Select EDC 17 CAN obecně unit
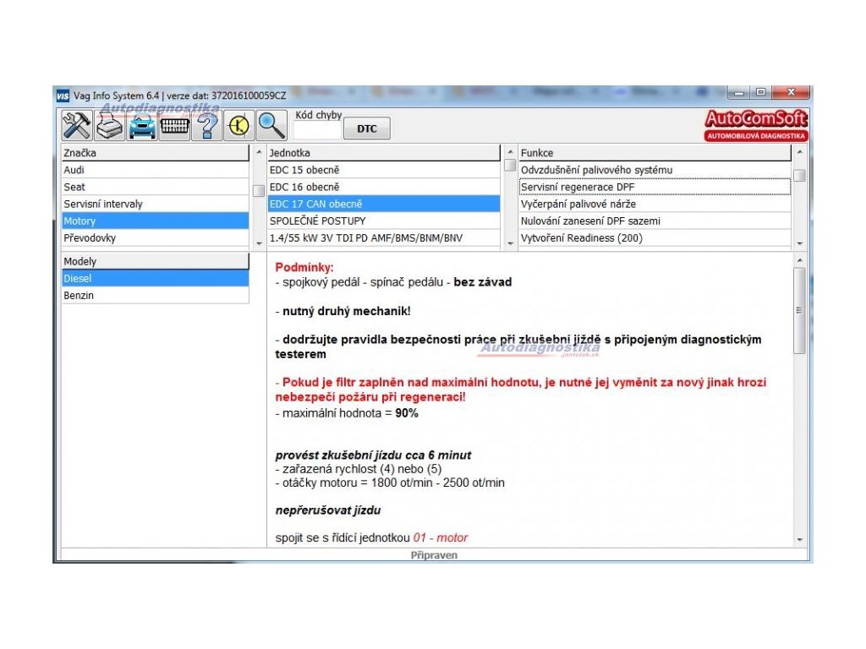 [x=384, y=205]
